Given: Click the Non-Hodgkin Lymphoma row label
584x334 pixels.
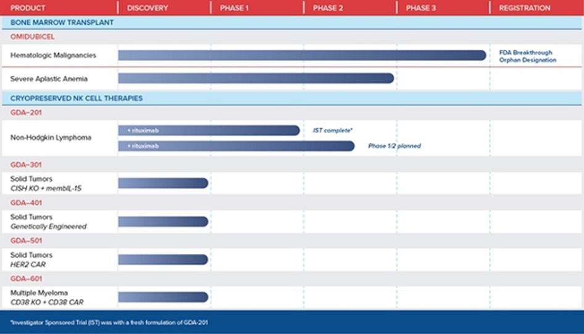Looking at the screenshot, I should [x=51, y=137].
